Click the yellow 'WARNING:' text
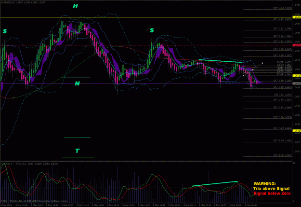Image resolution: width=301 pixels, height=207 pixels. (x=265, y=184)
